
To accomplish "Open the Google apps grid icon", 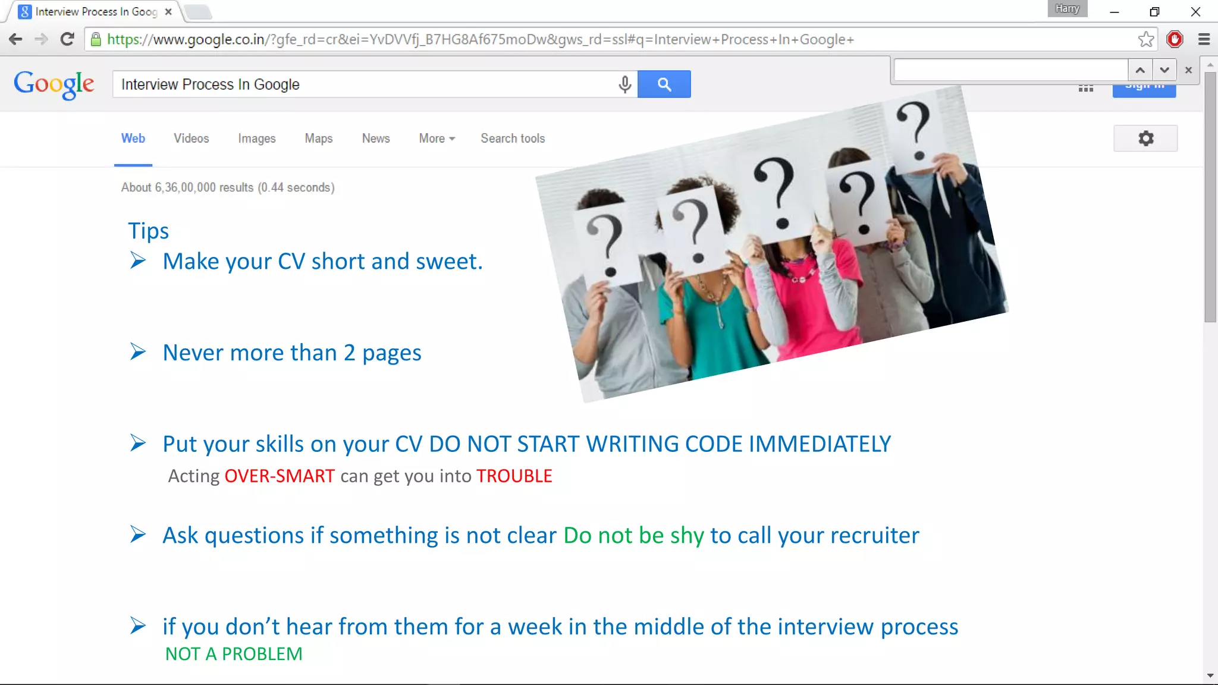I will pos(1086,89).
